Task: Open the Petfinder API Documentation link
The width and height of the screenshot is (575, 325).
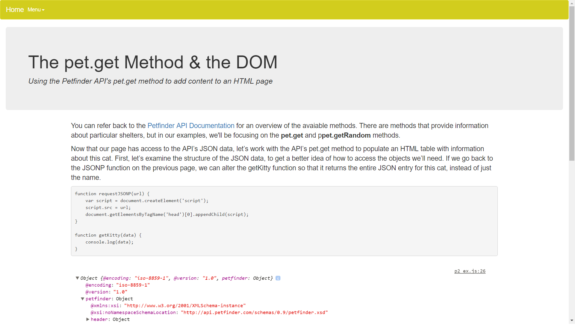Action: (191, 126)
